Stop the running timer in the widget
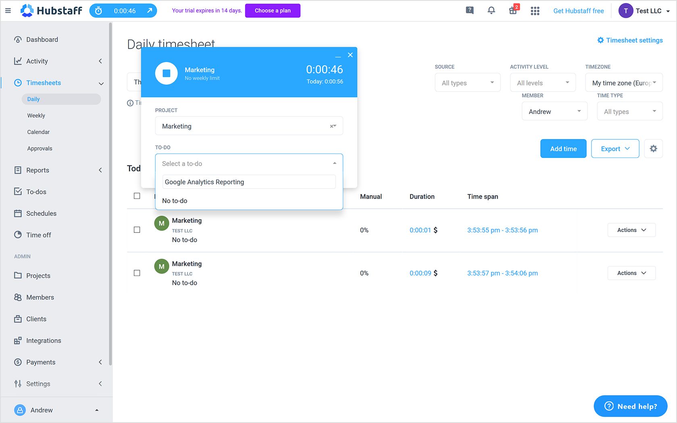Image resolution: width=677 pixels, height=423 pixels. (166, 73)
